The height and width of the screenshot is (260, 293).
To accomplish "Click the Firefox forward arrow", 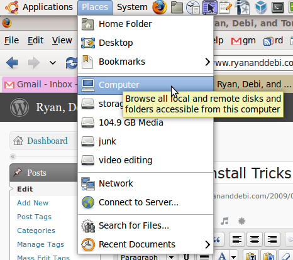I will click(34, 62).
